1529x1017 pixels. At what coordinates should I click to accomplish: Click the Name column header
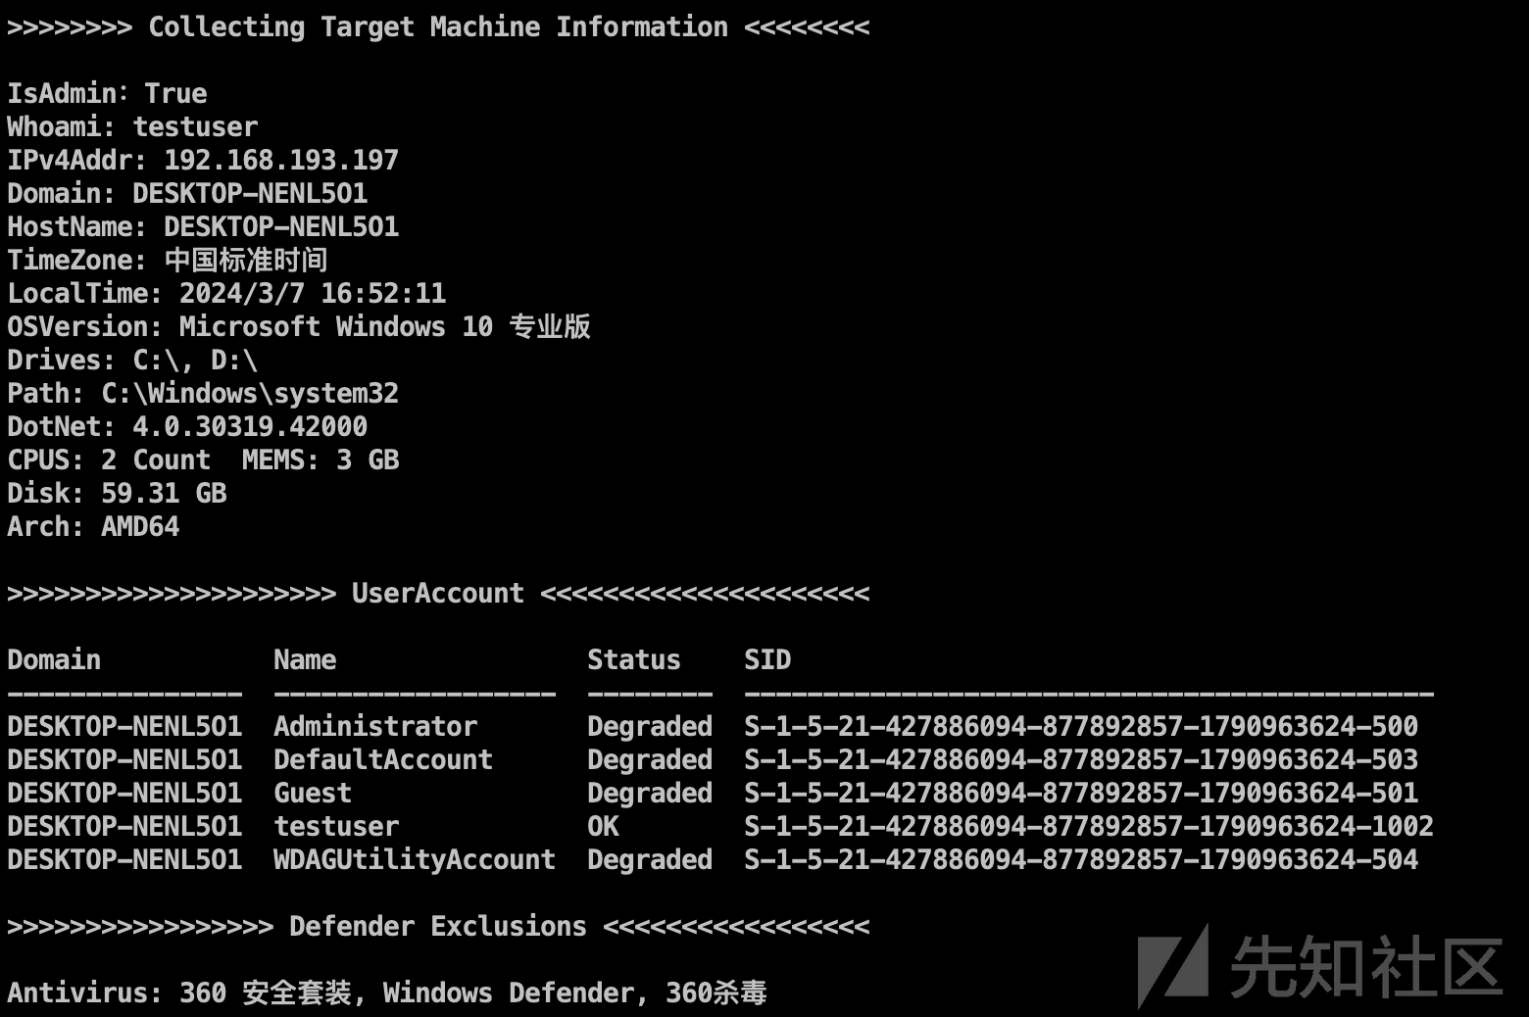pyautogui.click(x=305, y=659)
